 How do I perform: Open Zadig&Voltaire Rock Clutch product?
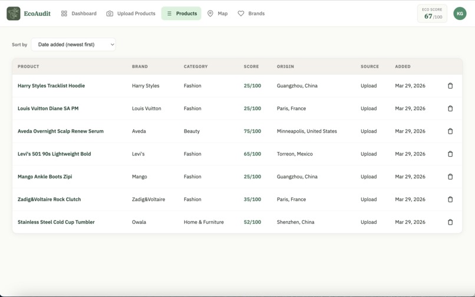49,199
